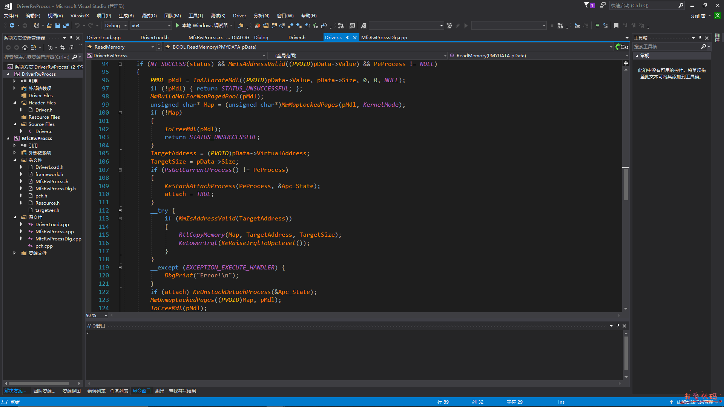
Task: Collapse all in Solution Explorer toolbar
Action: coord(71,47)
